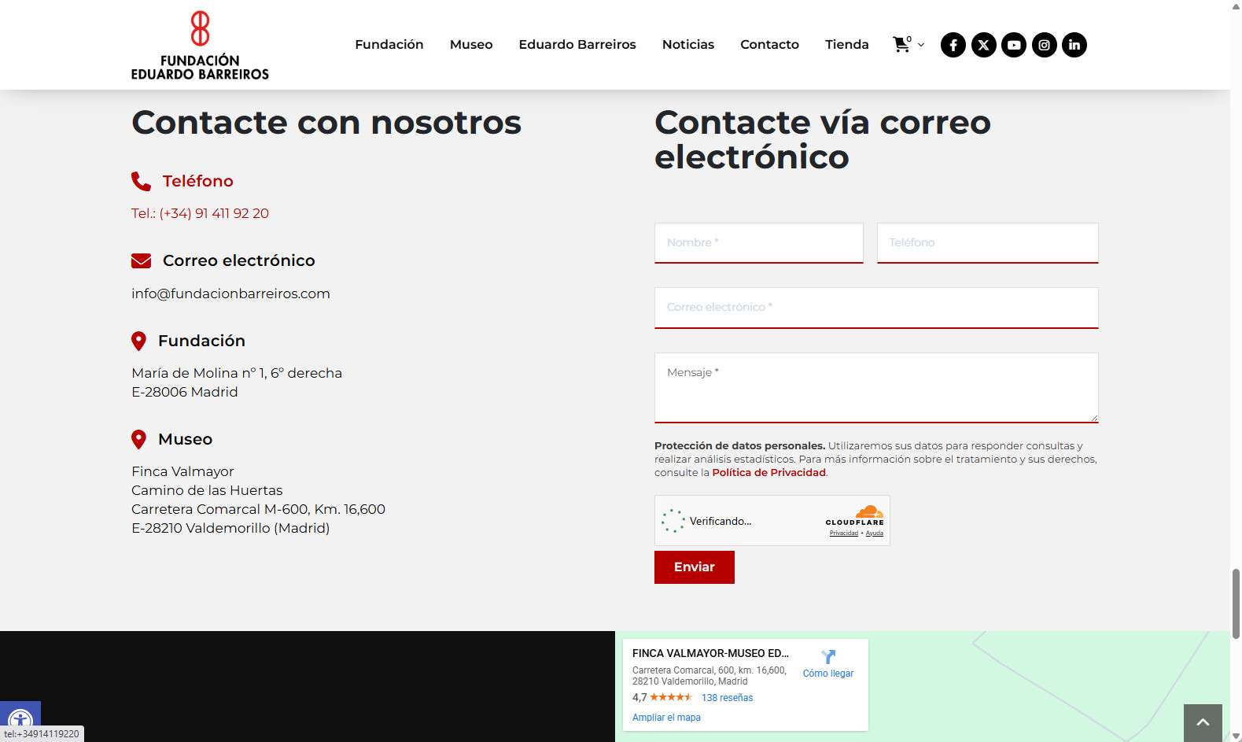
Task: Click into the Mensaje text area
Action: click(875, 387)
